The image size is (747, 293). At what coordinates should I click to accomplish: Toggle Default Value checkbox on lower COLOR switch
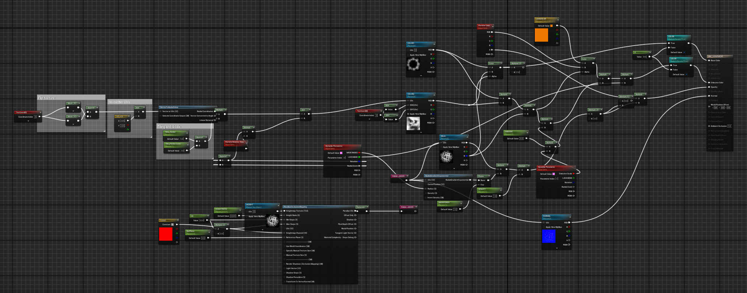[x=687, y=74]
